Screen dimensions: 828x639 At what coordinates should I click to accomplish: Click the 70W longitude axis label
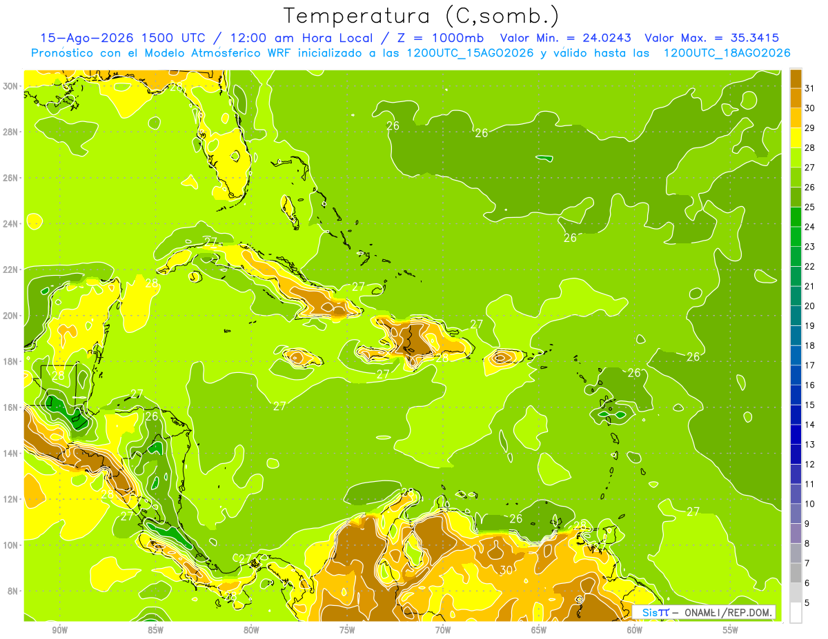443,631
